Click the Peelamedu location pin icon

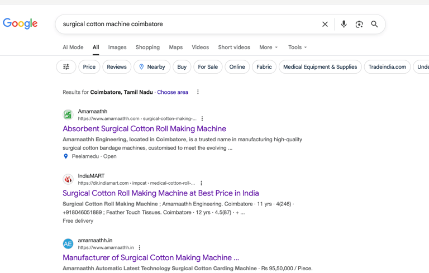click(x=66, y=156)
